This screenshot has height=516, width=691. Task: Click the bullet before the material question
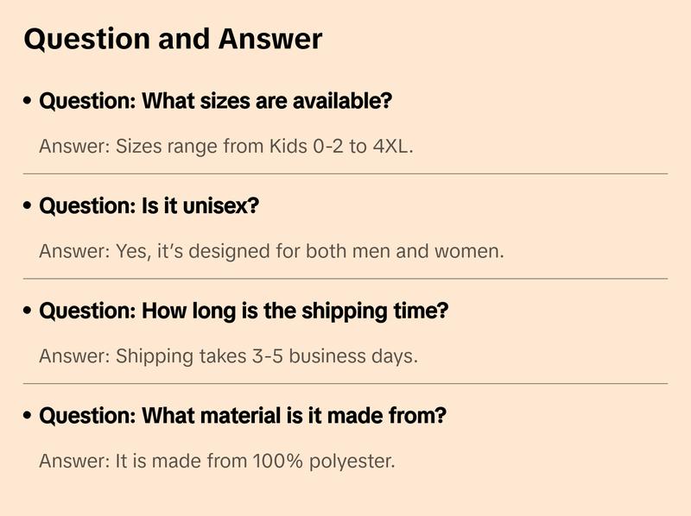coord(29,417)
